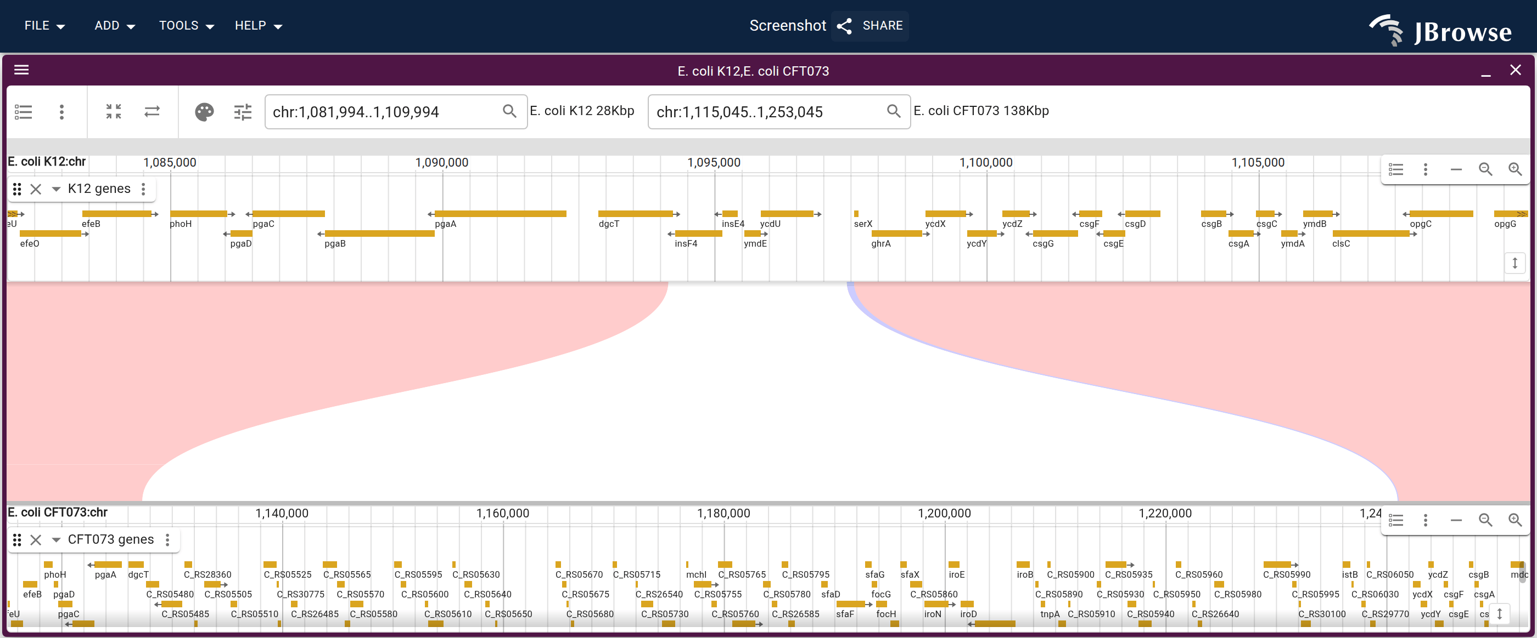The width and height of the screenshot is (1537, 638).
Task: Close the K12 genes track
Action: (36, 190)
